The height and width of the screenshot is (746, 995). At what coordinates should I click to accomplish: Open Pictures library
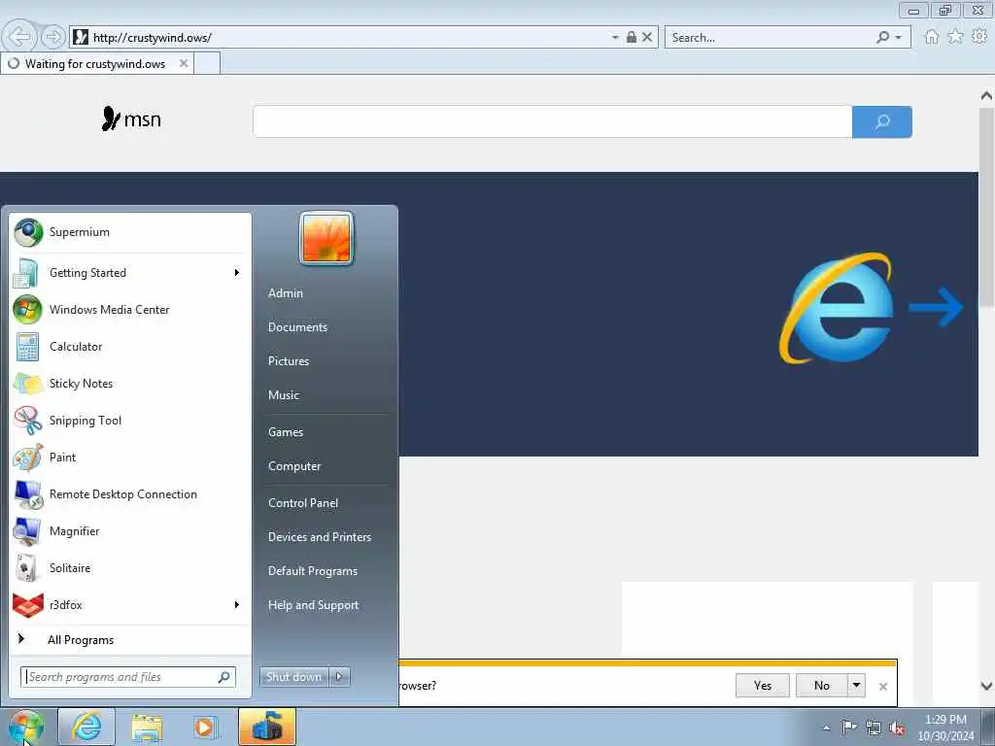(x=289, y=361)
